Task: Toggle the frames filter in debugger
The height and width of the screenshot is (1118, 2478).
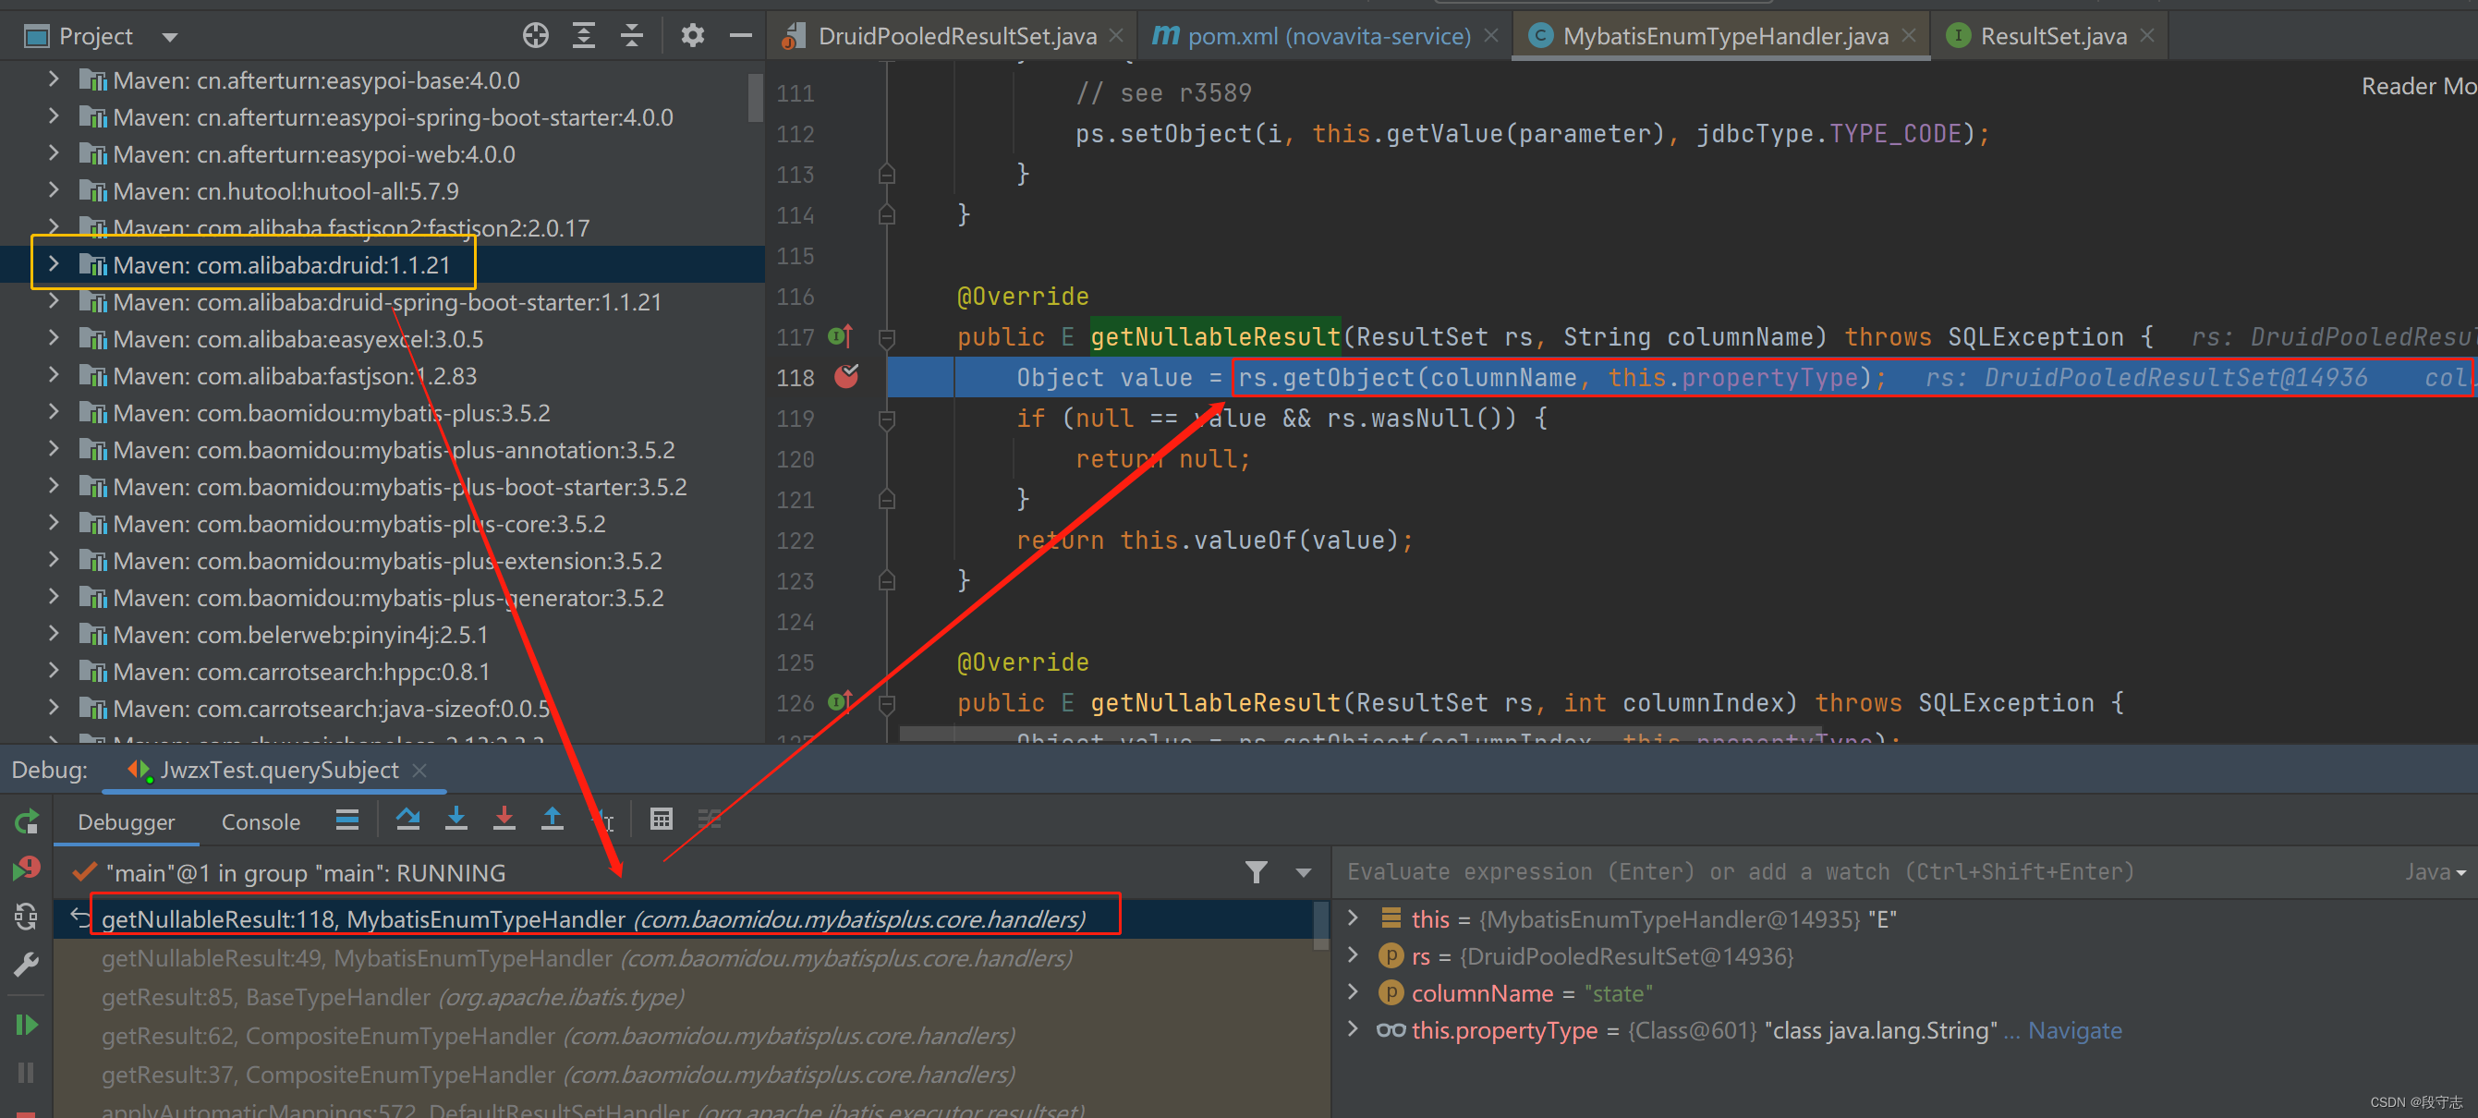Action: pyautogui.click(x=1256, y=872)
